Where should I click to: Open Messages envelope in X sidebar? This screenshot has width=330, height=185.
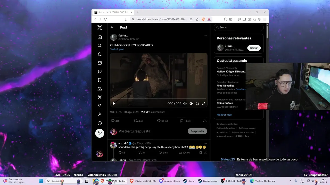coord(100,63)
